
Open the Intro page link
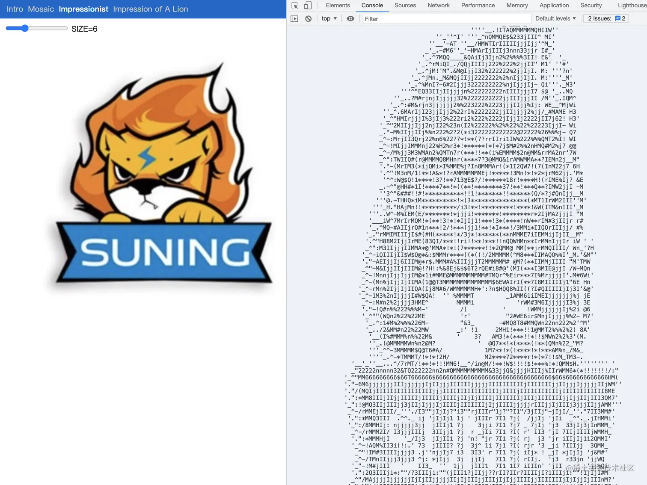15,9
